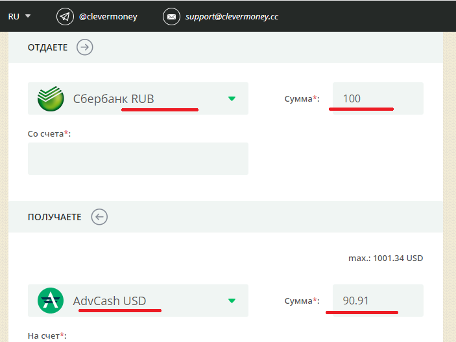Screen dimensions: 456x342
Task: Open the Сбербанк RUB currency dropdown
Action: tap(138, 99)
